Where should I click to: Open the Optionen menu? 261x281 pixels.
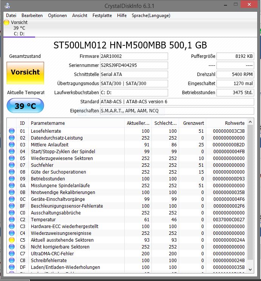(x=57, y=16)
